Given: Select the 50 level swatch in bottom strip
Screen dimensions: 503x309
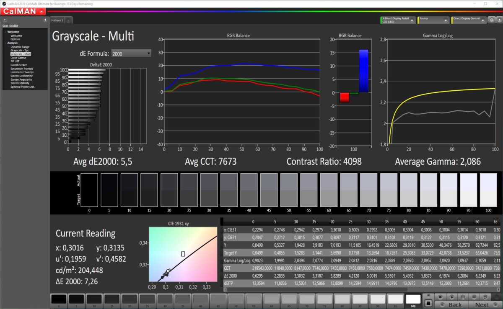Looking at the screenshot, I should click(x=236, y=301).
